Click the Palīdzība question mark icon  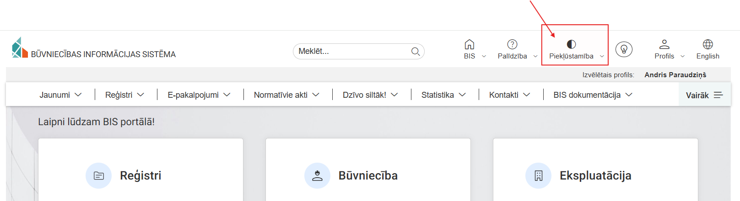coord(512,44)
